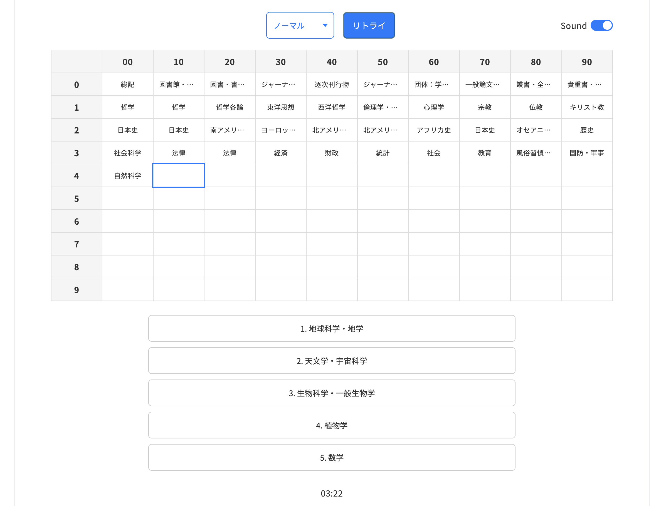The image size is (661, 506).
Task: Click the 仏教 cell in row 1
Action: pyautogui.click(x=536, y=107)
